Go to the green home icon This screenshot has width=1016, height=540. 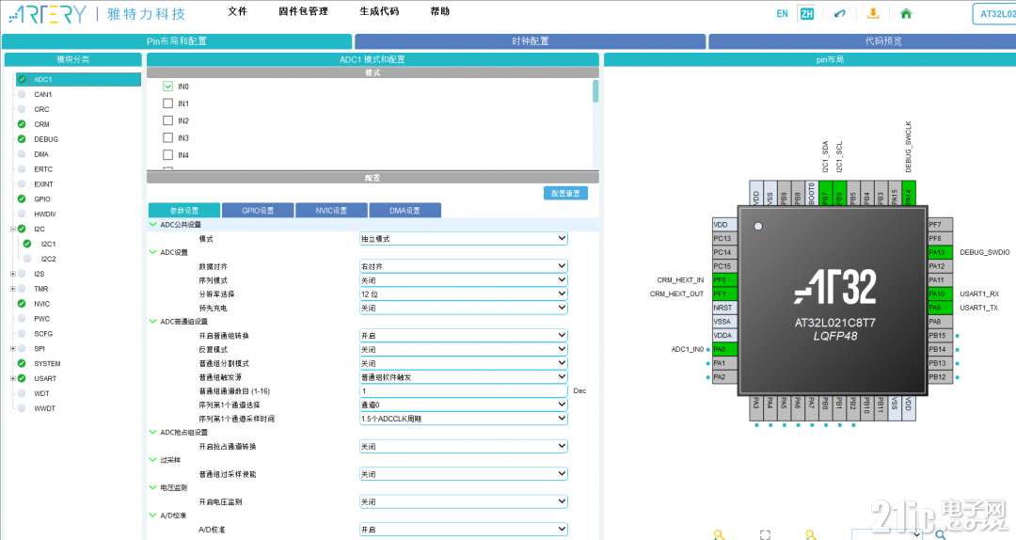coord(906,13)
